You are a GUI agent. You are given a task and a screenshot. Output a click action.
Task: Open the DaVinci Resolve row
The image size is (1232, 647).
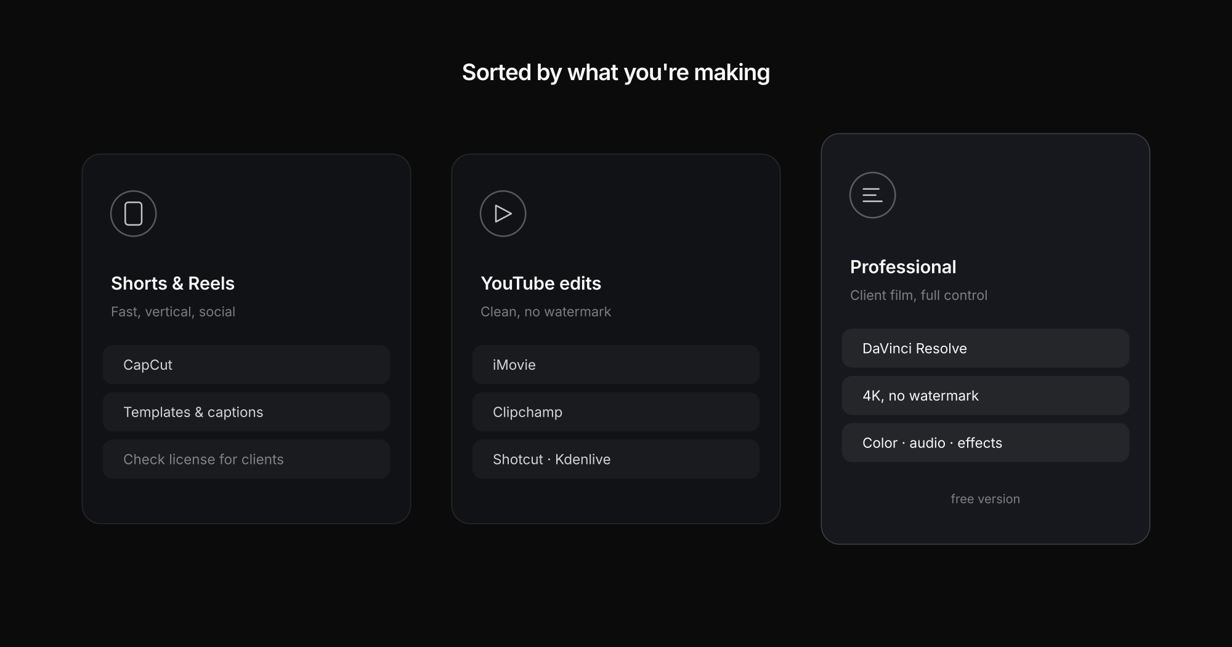pos(986,348)
